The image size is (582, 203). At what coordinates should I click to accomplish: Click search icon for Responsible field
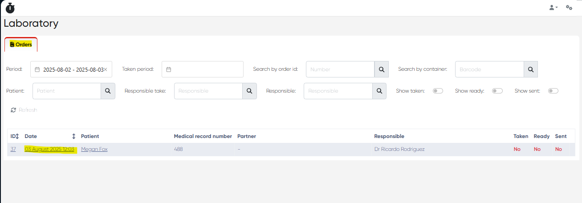pyautogui.click(x=379, y=91)
